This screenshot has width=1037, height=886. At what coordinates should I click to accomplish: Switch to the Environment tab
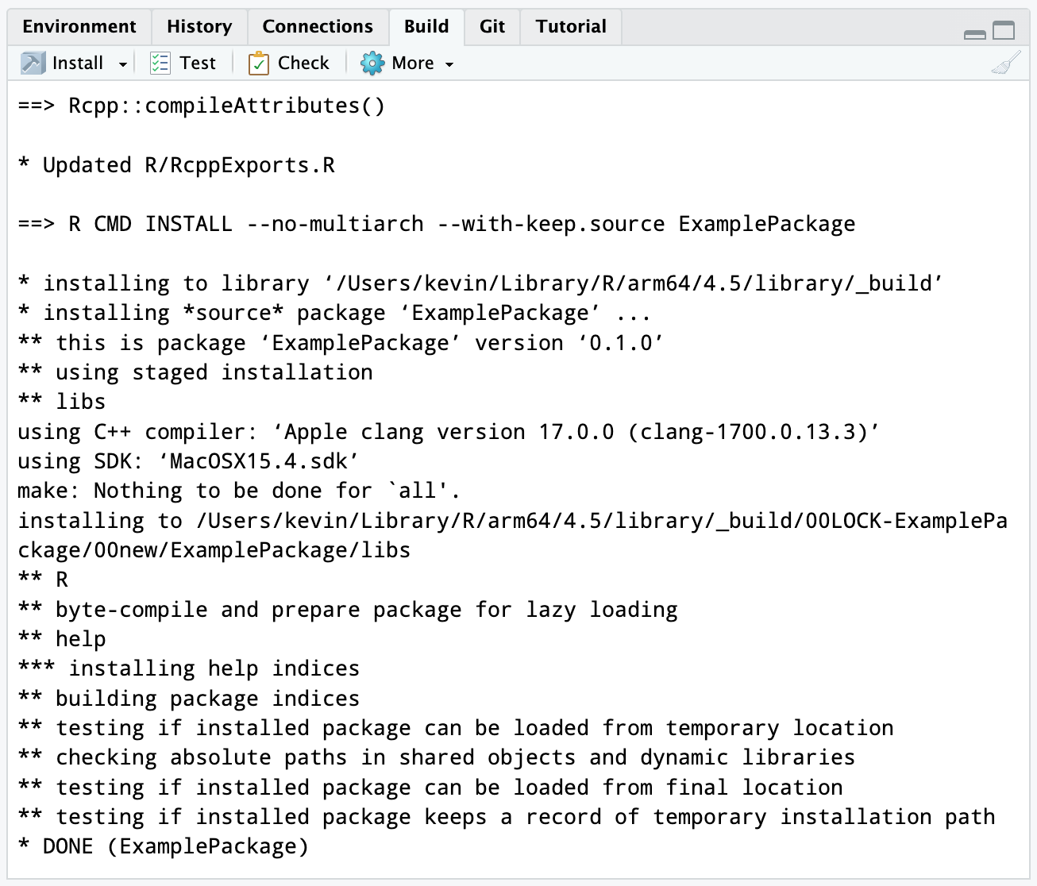pos(79,26)
